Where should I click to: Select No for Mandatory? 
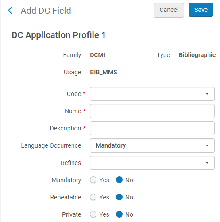coord(119,180)
